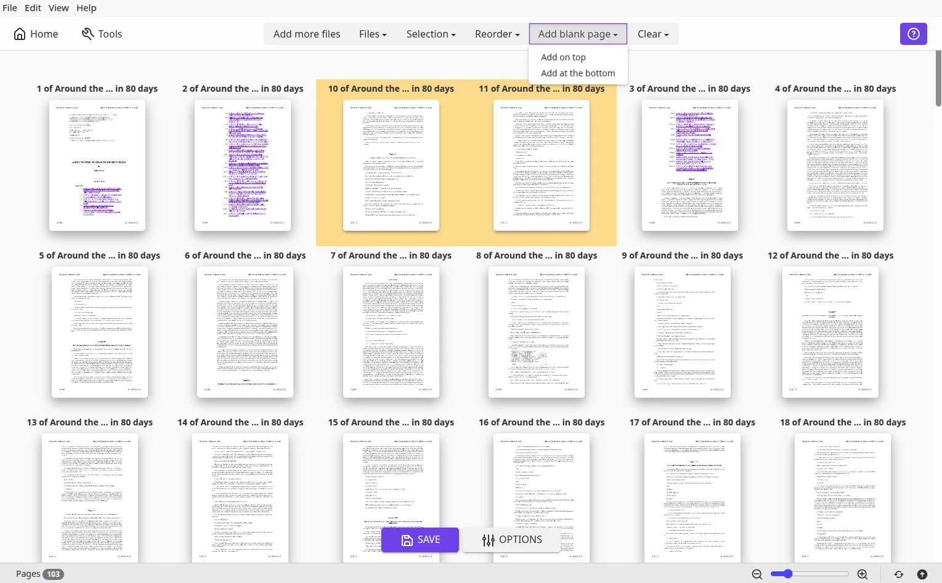
Task: Open the Edit menu
Action: (x=33, y=8)
